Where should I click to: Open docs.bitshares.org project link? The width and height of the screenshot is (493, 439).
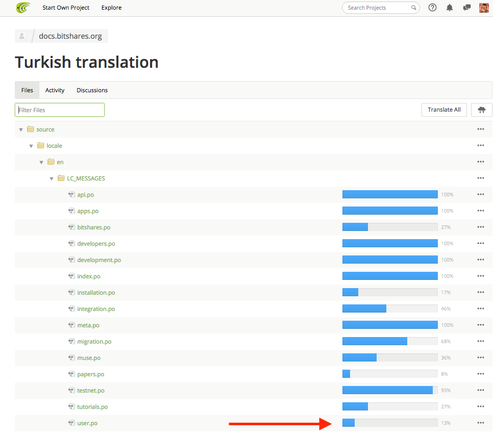point(70,36)
